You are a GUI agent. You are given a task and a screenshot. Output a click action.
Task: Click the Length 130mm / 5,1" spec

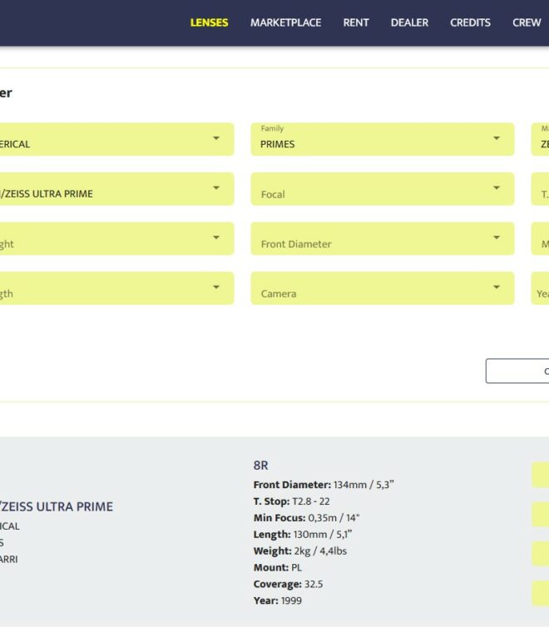click(x=303, y=535)
